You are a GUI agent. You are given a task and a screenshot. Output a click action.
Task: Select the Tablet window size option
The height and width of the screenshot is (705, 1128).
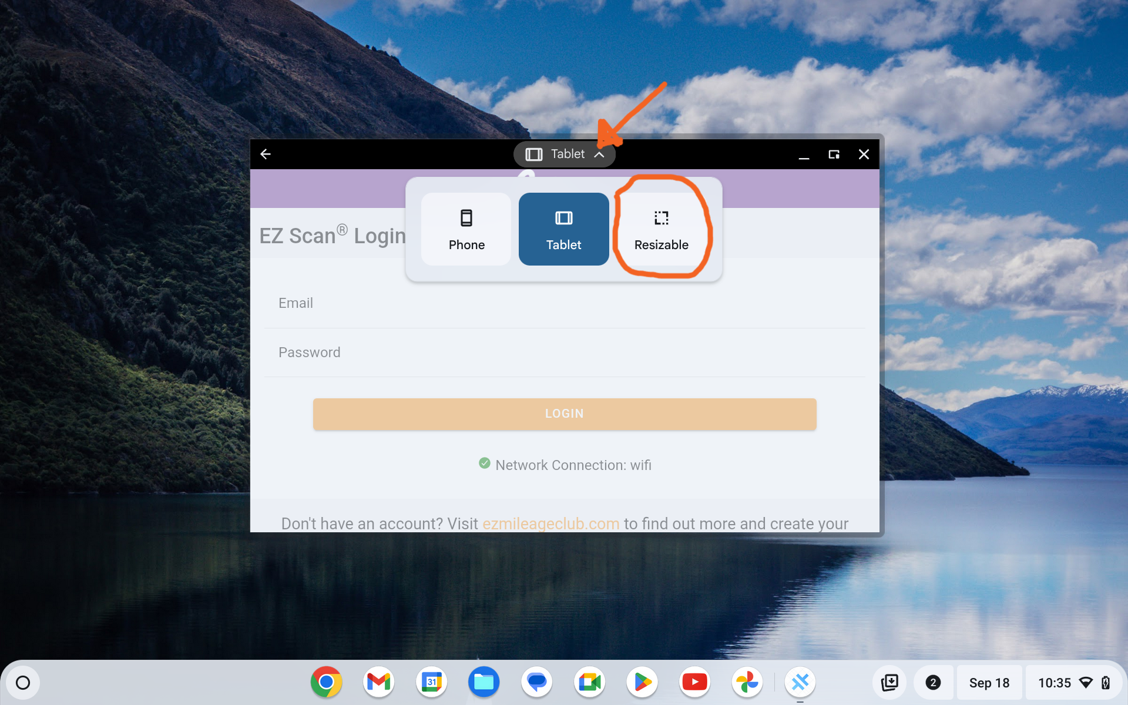pos(563,229)
